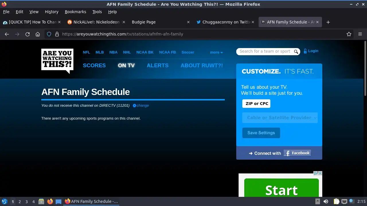Open the browser home page
Screen dimensions: 367x206
(x=38, y=34)
